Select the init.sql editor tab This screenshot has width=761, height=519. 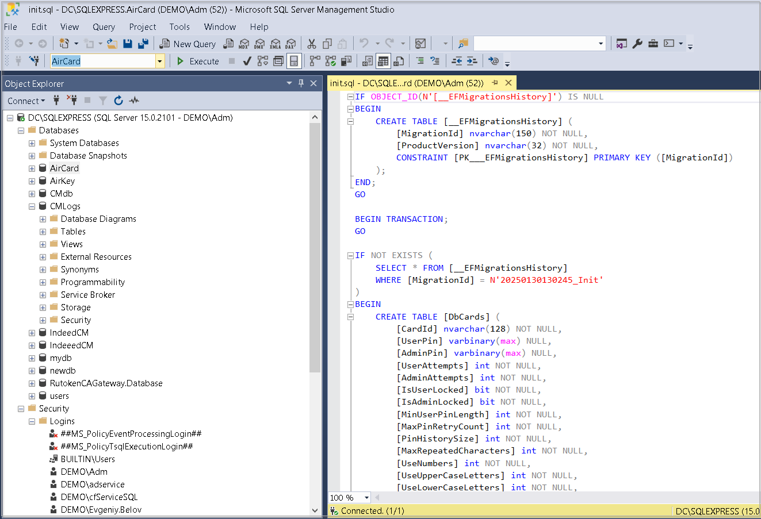click(407, 83)
